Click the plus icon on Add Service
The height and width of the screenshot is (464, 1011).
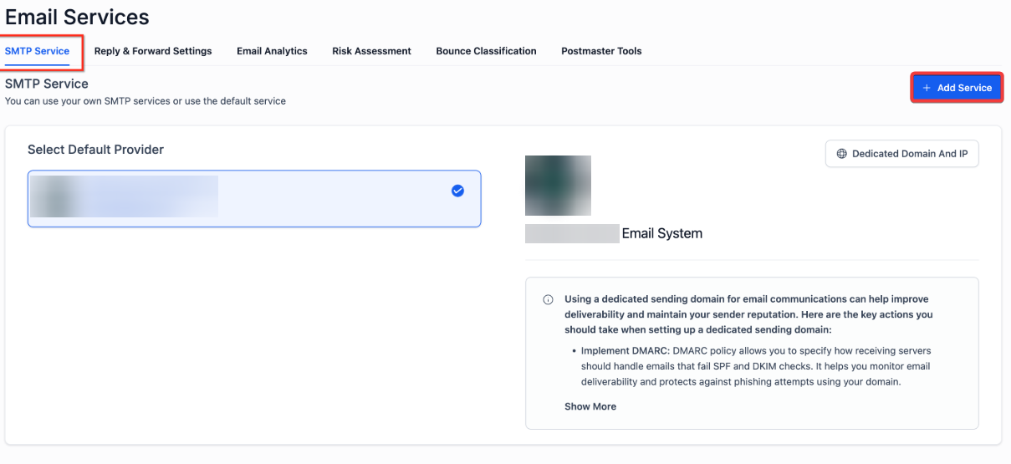tap(927, 88)
